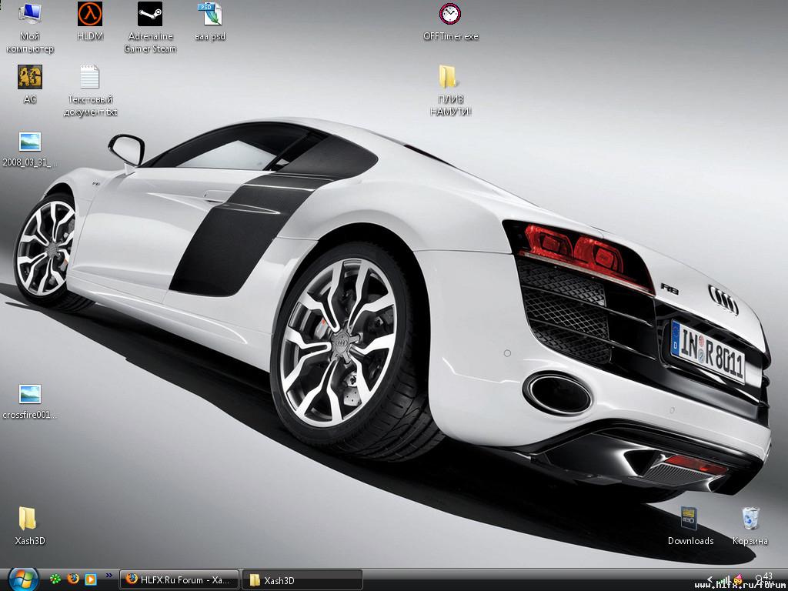
Task: Launch ICQ from the quick launch bar
Action: click(x=55, y=579)
